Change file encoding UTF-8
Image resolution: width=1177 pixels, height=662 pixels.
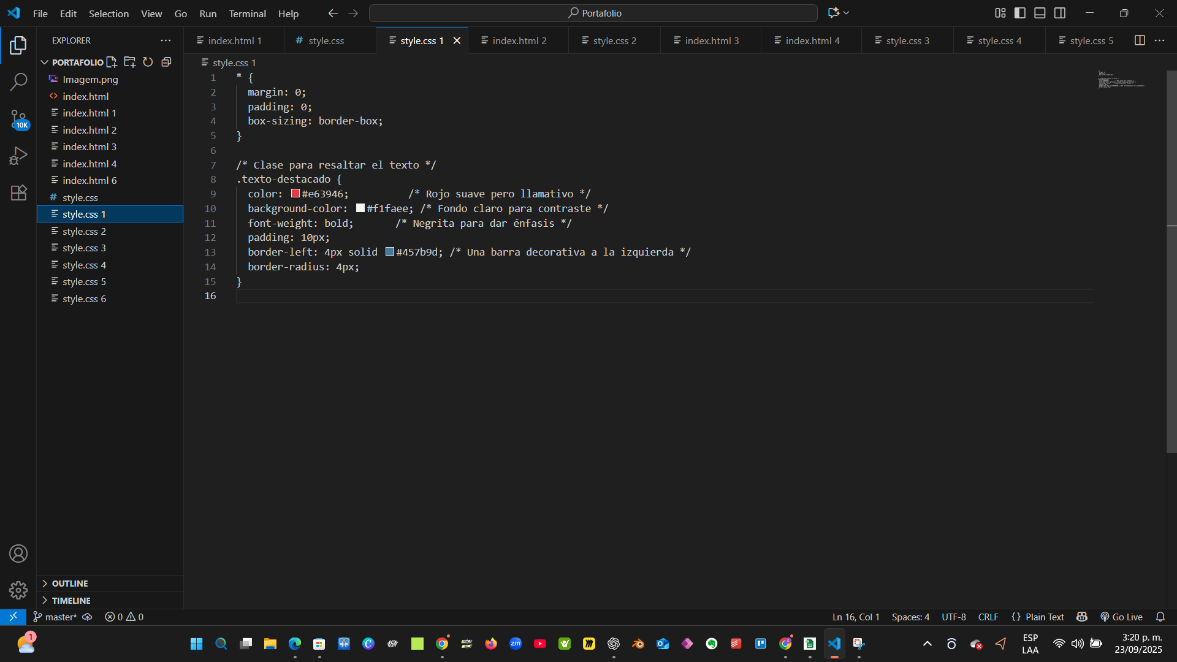[x=954, y=617]
